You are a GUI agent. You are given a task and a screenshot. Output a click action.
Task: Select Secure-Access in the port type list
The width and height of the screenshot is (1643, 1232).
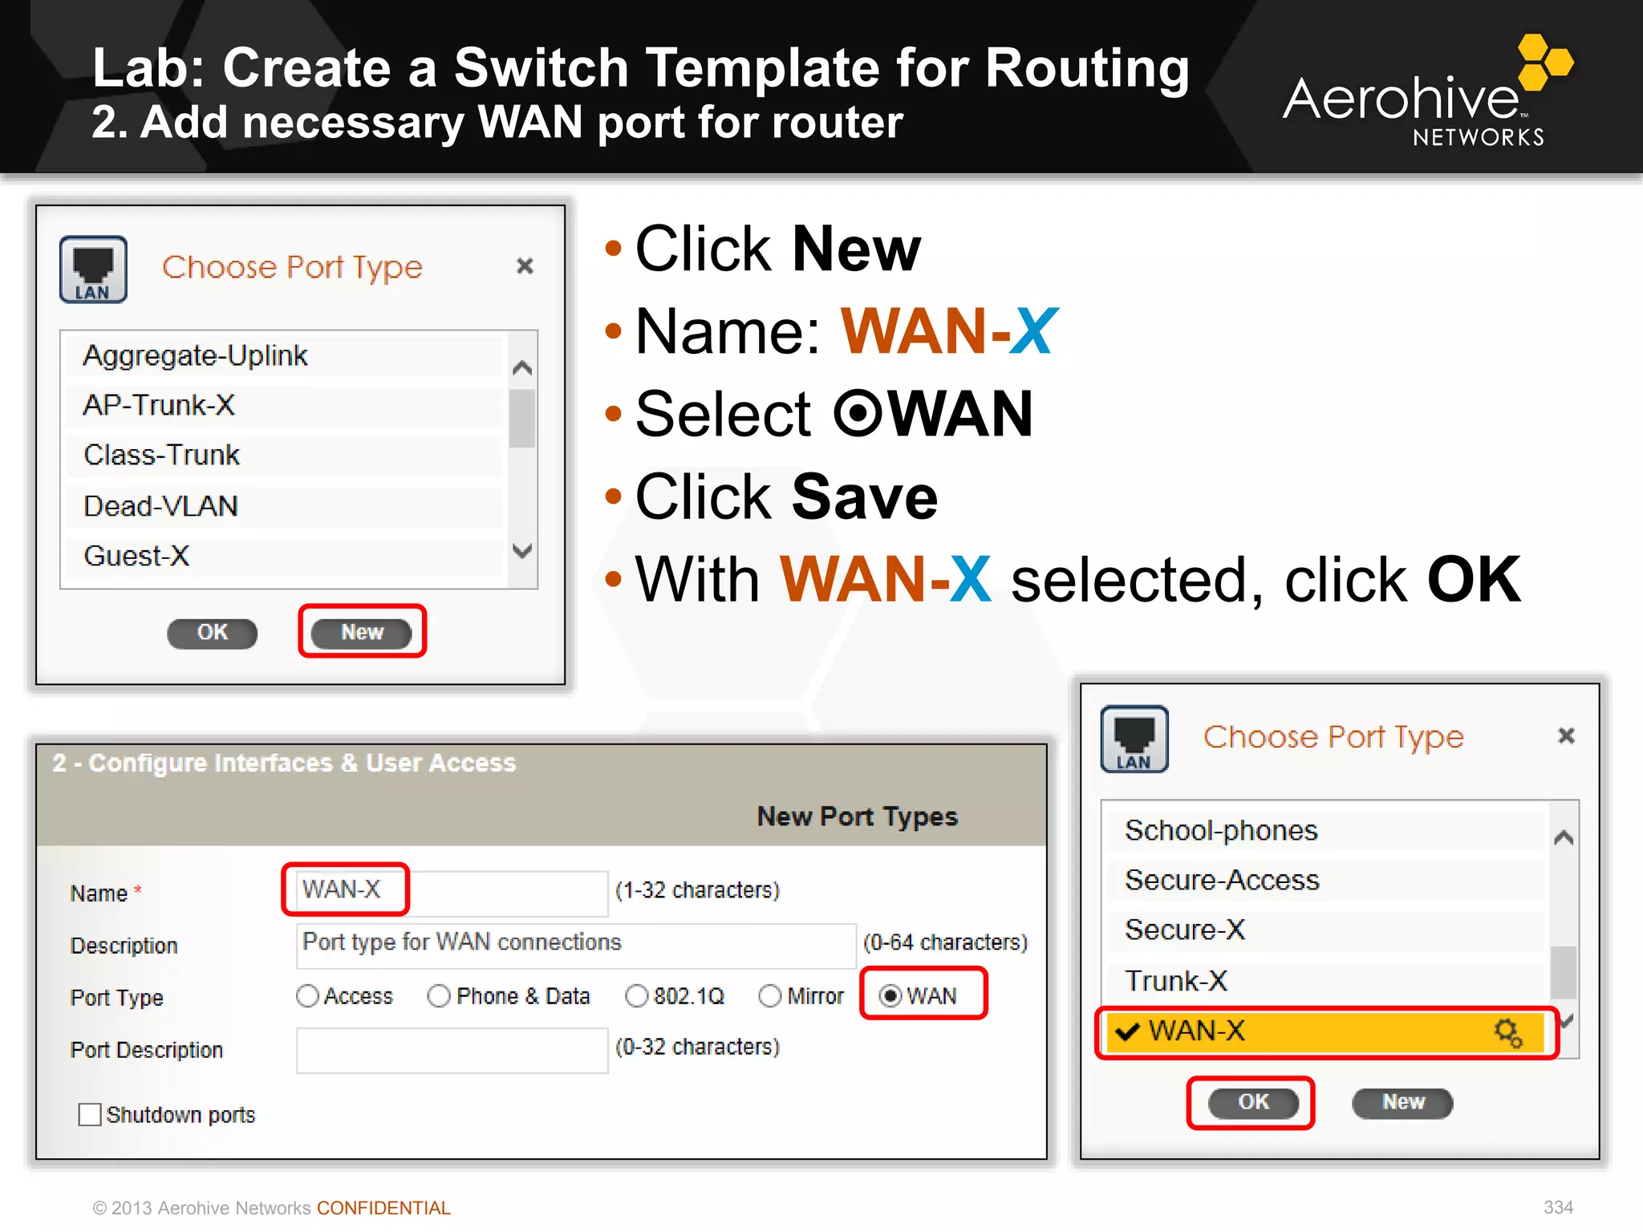pos(1325,880)
